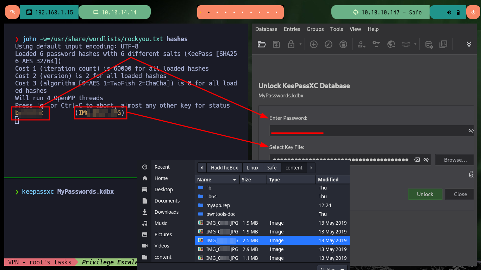Open the Groups menu

click(315, 29)
